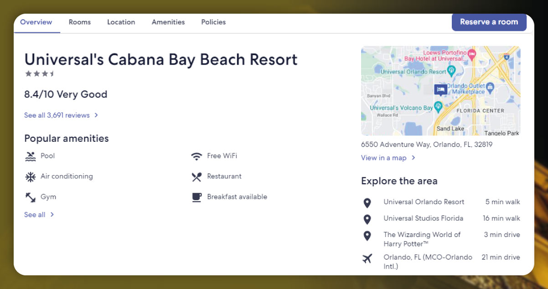
Task: Click the Pool amenity swimming icon
Action: pyautogui.click(x=31, y=156)
